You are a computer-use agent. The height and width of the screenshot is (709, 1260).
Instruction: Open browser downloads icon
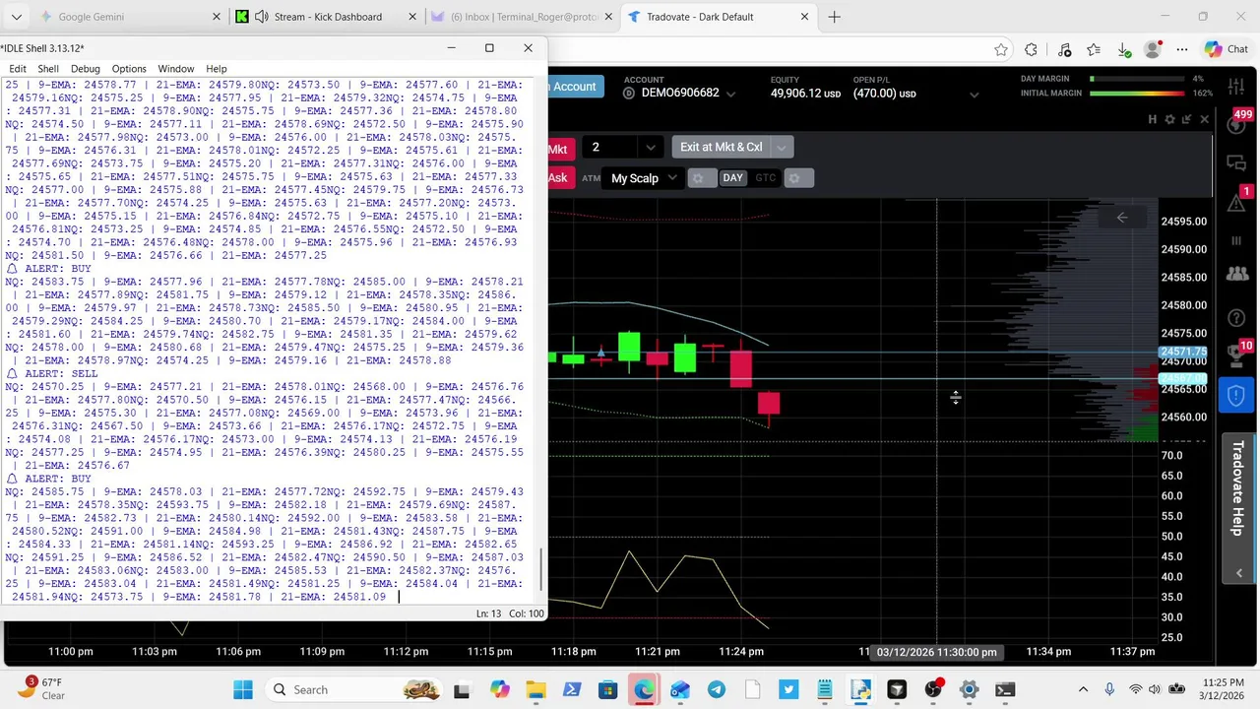point(1124,49)
